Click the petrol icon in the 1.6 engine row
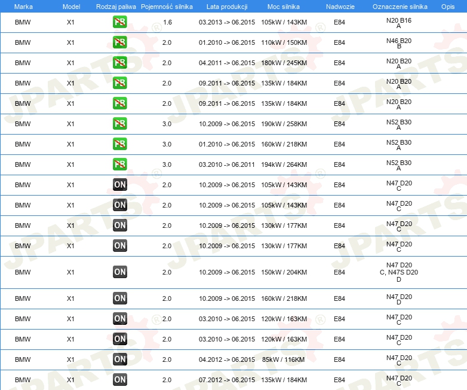 (x=119, y=22)
